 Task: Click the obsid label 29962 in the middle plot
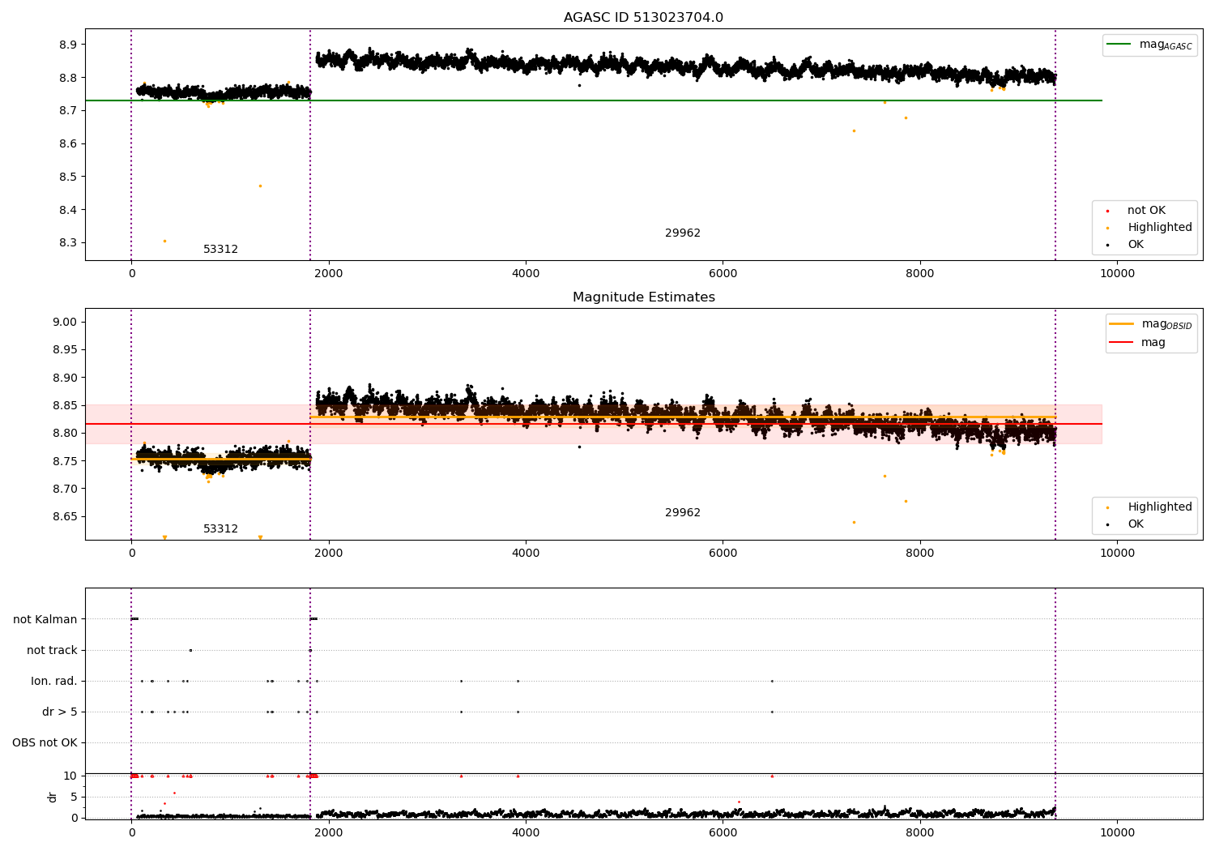point(682,513)
